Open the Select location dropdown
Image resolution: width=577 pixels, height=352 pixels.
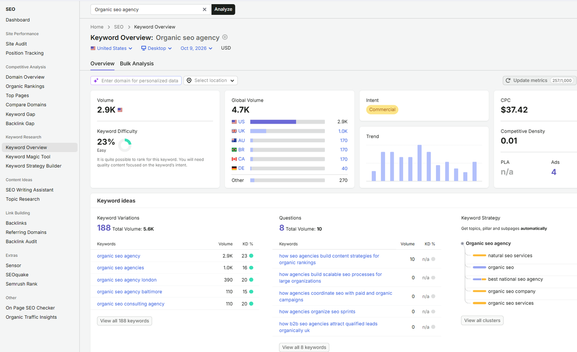tap(211, 81)
